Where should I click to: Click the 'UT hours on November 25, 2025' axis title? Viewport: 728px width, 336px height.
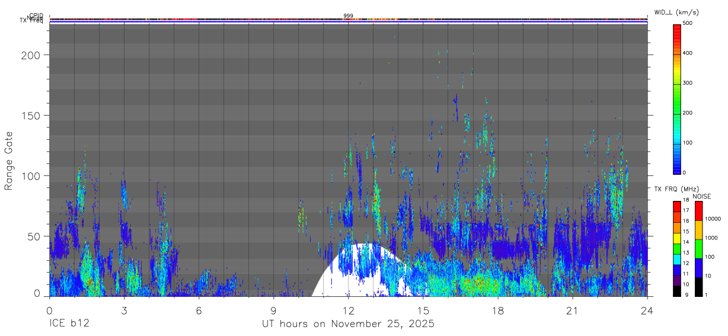click(349, 324)
